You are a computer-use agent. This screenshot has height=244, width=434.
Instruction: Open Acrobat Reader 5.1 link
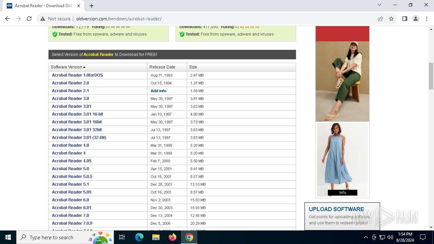(x=71, y=184)
